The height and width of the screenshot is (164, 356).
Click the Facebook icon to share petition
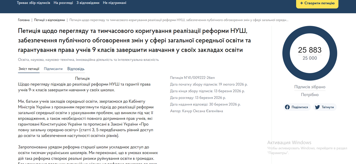(287, 107)
